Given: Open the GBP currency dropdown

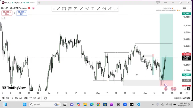Looking at the screenshot, I should point(186,8).
